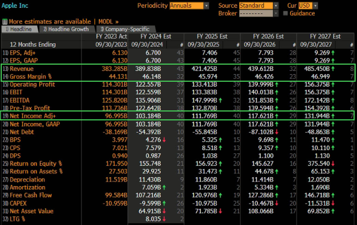Click More estimates are available text

[x=50, y=22]
